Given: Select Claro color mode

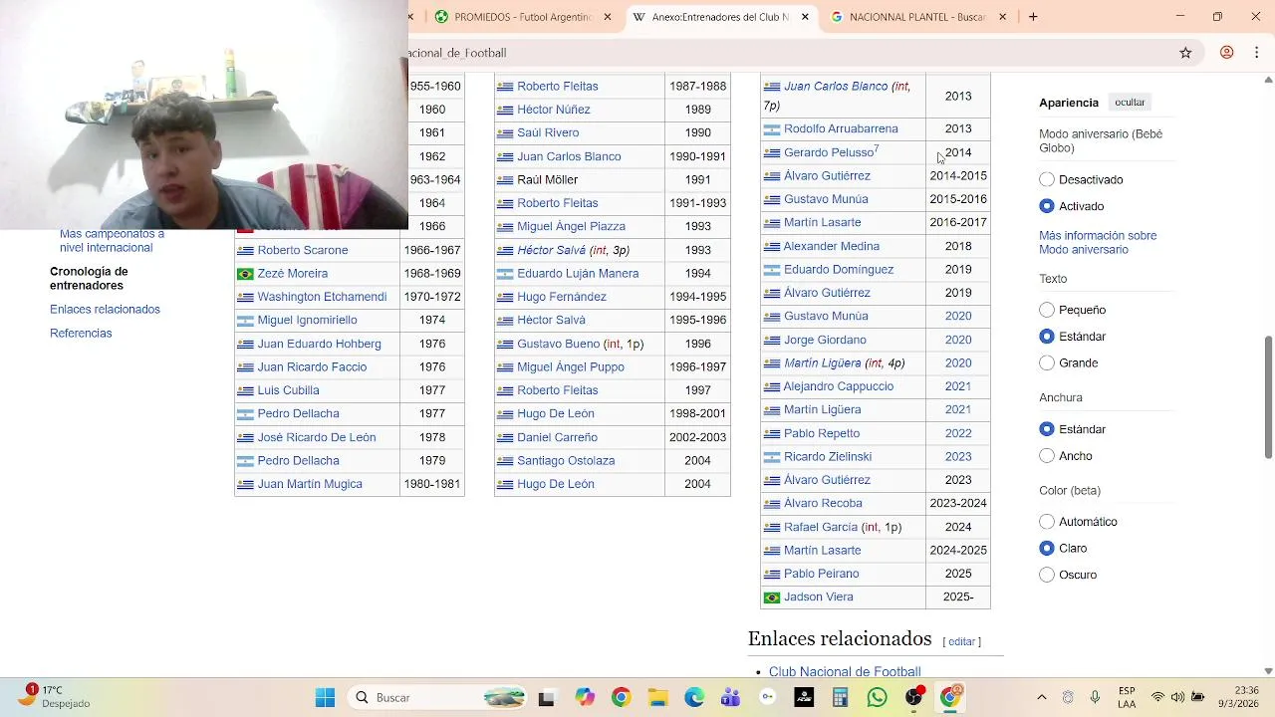Looking at the screenshot, I should click(1047, 549).
